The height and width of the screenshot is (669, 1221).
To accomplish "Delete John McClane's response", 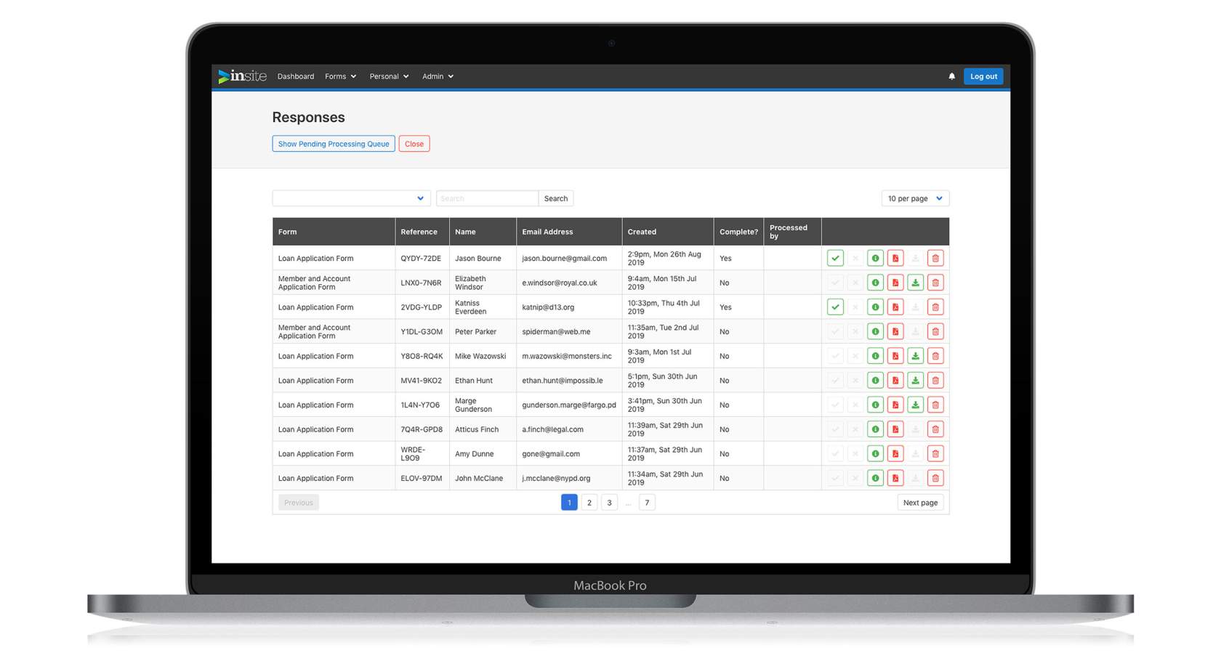I will (935, 478).
